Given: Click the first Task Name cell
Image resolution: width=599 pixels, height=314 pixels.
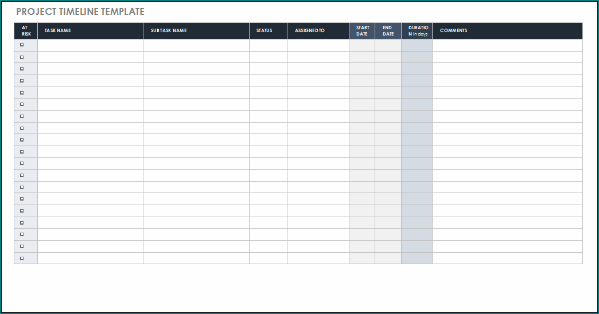Looking at the screenshot, I should click(90, 45).
